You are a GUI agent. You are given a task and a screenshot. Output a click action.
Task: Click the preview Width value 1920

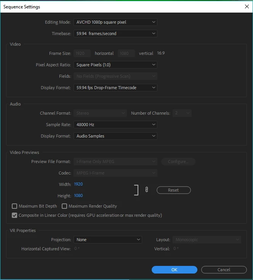pyautogui.click(x=78, y=184)
